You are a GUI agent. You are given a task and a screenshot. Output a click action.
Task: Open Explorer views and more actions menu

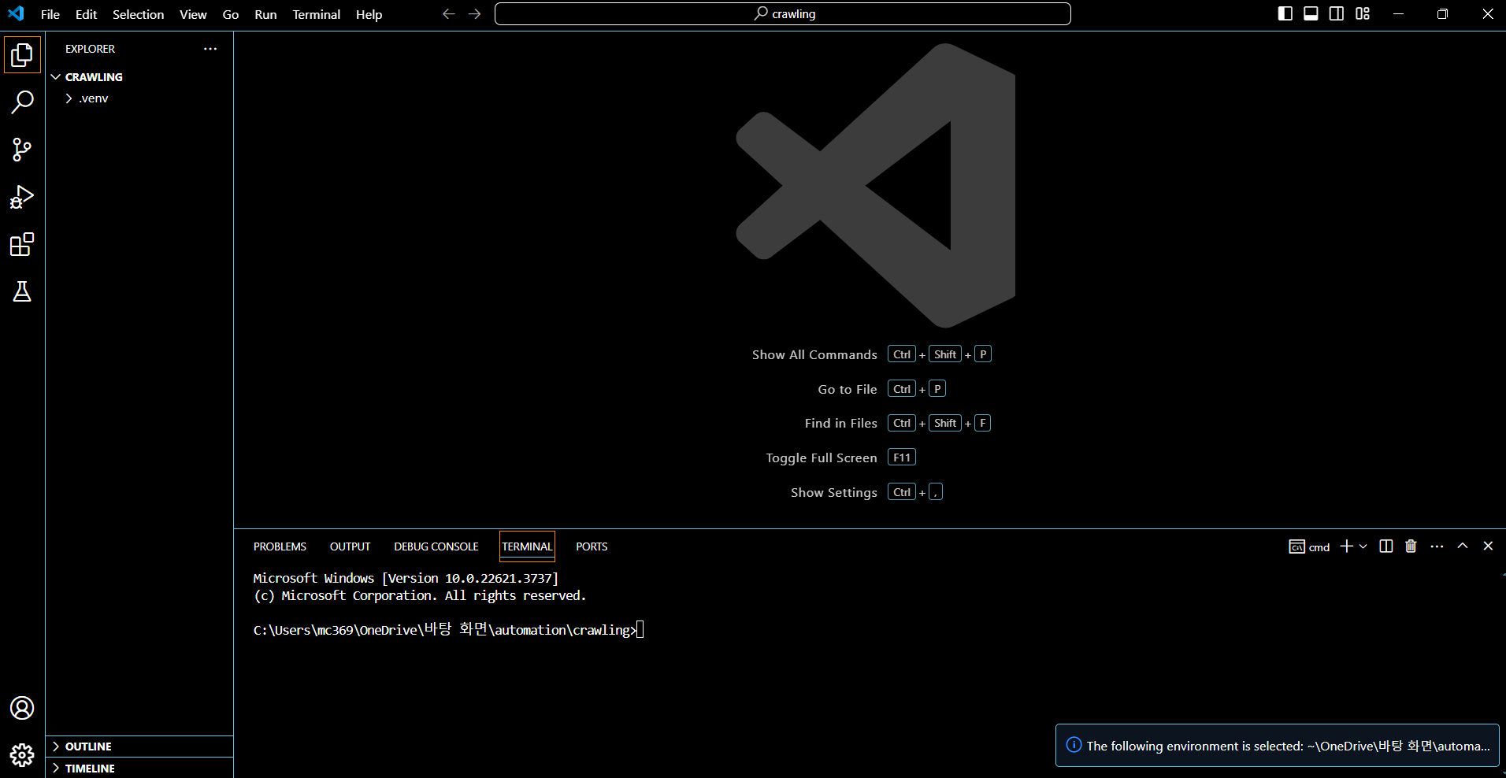coord(210,49)
